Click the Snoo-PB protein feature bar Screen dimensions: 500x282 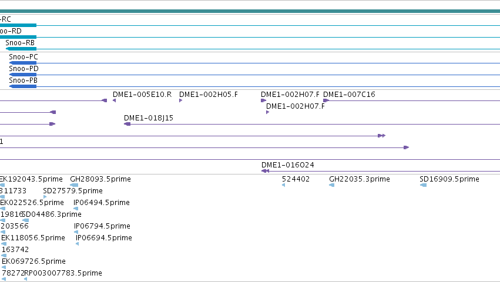click(x=23, y=86)
